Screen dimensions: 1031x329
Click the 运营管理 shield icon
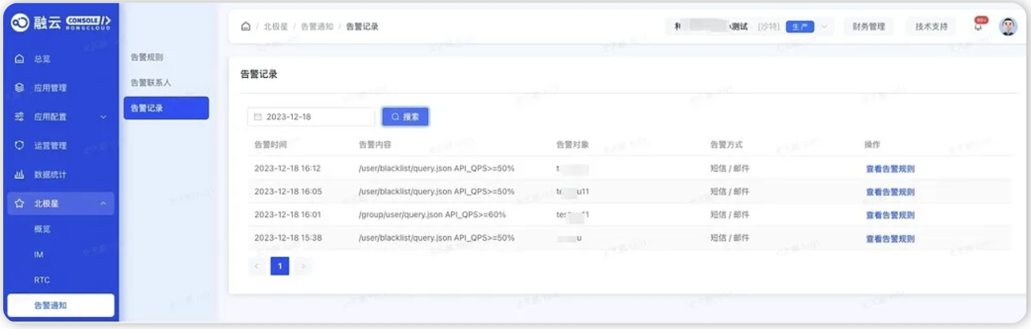coord(20,145)
